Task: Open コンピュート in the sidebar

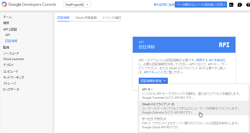Action: tap(11, 71)
